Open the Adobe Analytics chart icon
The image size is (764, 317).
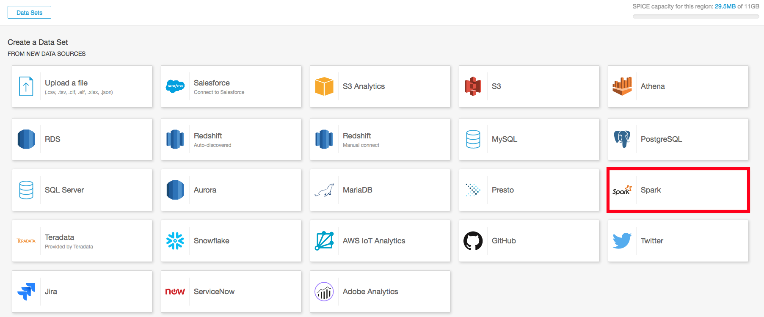pos(324,292)
